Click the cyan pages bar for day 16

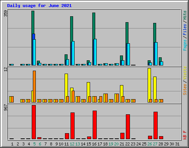(x=95, y=52)
